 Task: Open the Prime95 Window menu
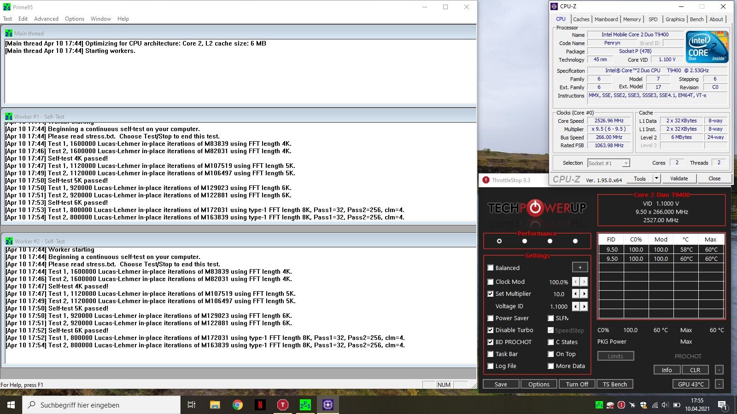tap(101, 19)
